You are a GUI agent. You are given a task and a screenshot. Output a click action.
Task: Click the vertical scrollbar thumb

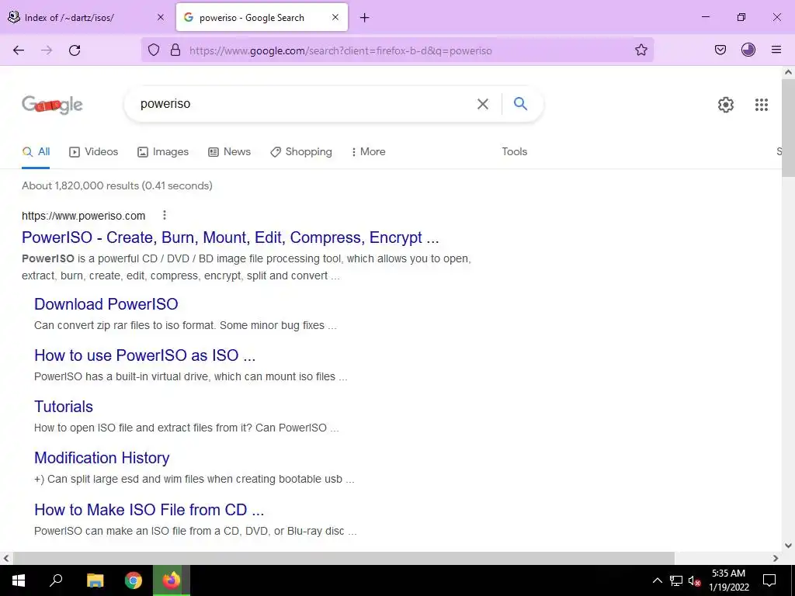tap(788, 127)
